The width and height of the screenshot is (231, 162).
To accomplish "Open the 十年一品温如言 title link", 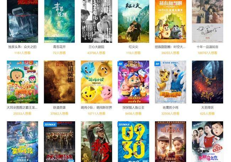I will click(208, 47).
